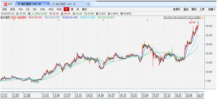The width and height of the screenshot is (218, 99).
Task: Open the 更多 more periods menu
Action: [x=84, y=9]
